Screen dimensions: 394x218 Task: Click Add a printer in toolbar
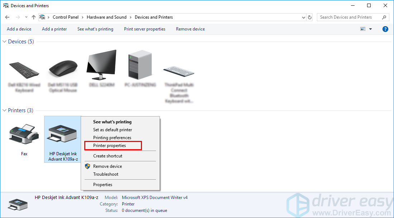coord(54,29)
